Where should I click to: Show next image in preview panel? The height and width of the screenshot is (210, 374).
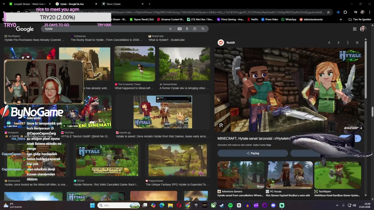pyautogui.click(x=338, y=43)
